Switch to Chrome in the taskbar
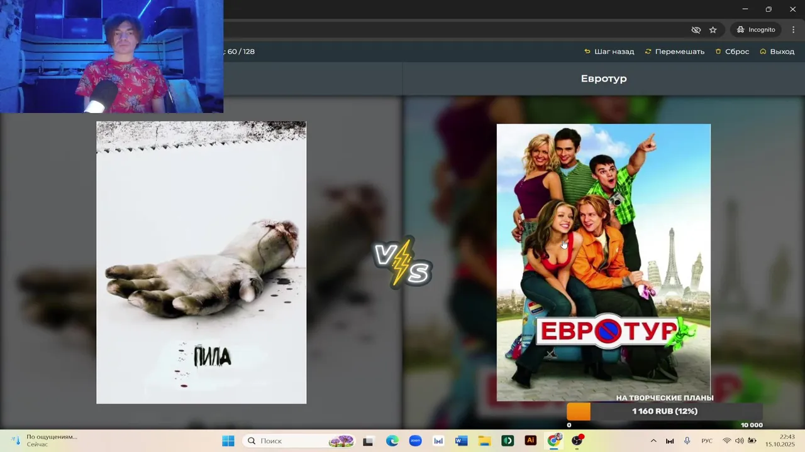The width and height of the screenshot is (805, 452). [x=553, y=441]
